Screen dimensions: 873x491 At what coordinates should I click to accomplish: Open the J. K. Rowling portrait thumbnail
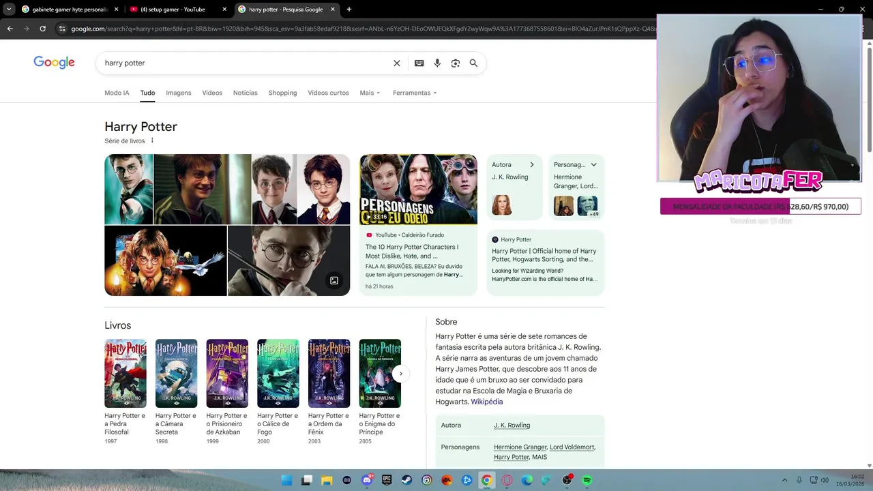pyautogui.click(x=502, y=205)
